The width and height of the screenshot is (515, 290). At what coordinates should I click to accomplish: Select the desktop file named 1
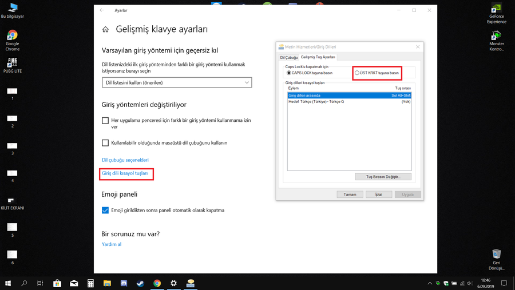13,94
